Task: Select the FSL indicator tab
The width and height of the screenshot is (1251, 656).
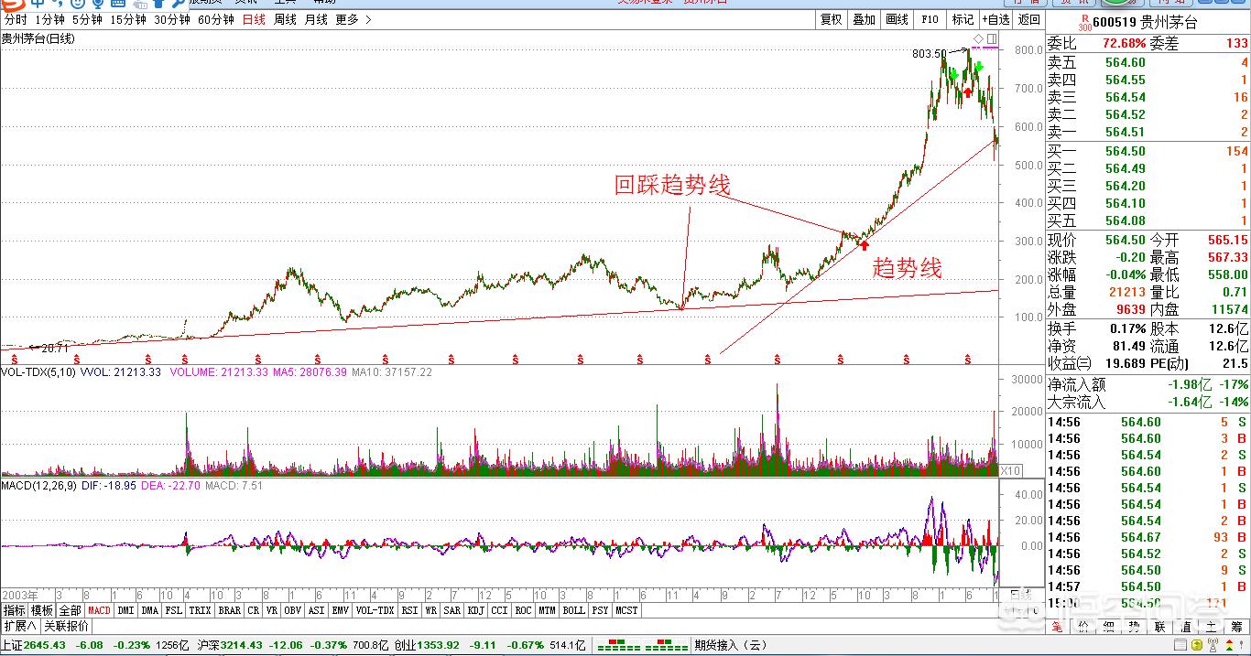Action: pos(173,610)
